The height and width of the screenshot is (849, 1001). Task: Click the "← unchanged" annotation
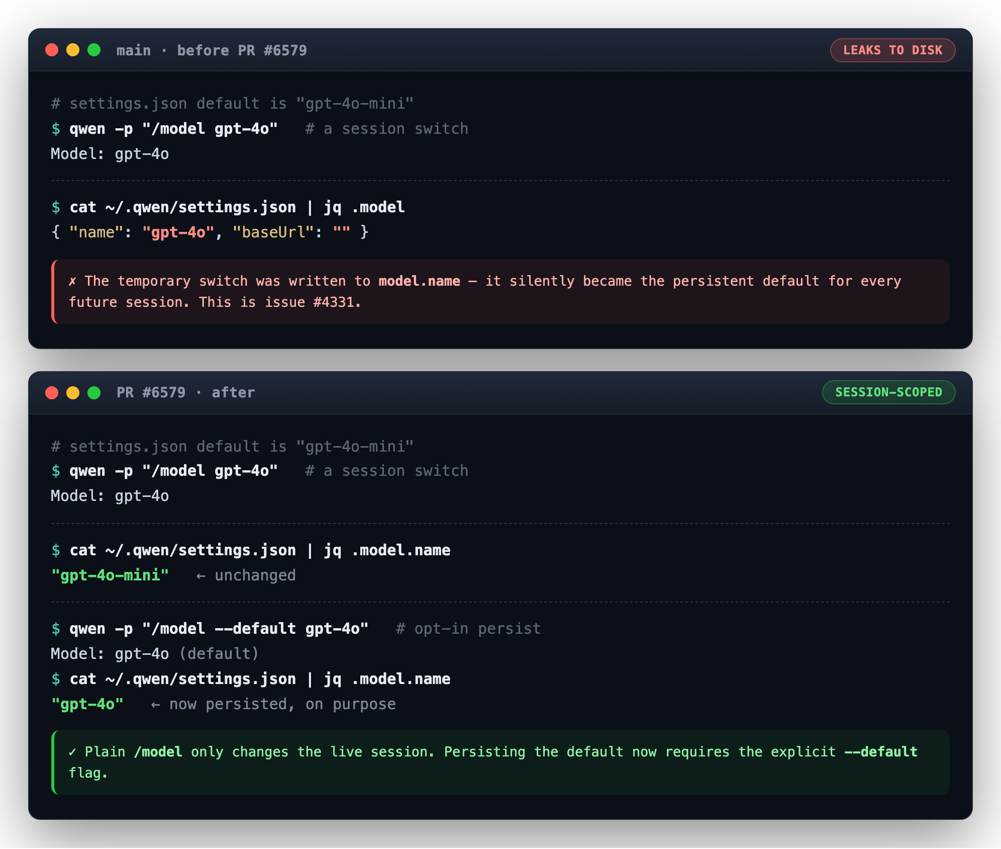(x=246, y=575)
